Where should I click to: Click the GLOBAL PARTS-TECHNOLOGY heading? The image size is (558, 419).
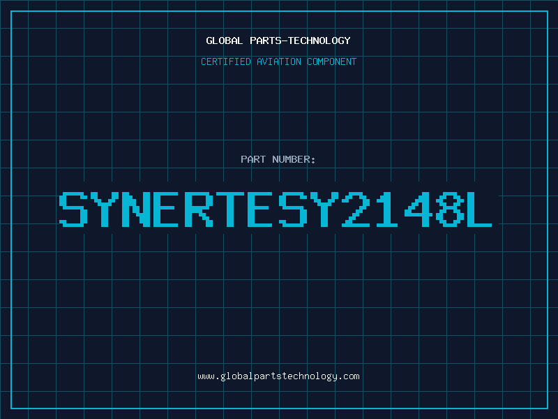278,41
